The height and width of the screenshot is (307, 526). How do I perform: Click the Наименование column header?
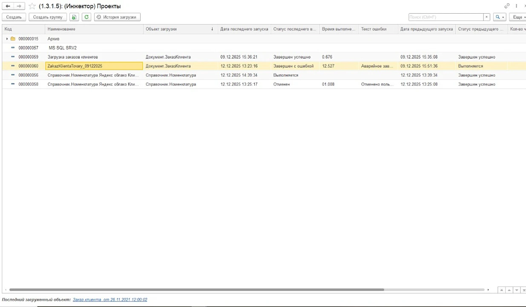(94, 29)
